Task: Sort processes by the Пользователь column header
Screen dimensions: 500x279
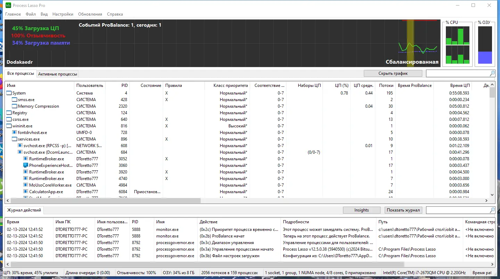Action: tap(90, 85)
